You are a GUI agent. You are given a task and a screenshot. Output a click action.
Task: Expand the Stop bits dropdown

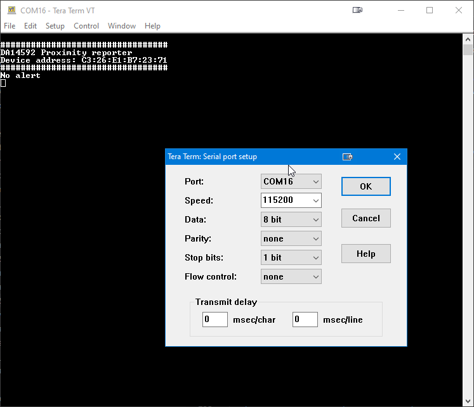pos(291,257)
